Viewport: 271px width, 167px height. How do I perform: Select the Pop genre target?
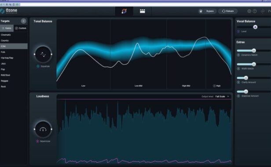click(x=14, y=69)
